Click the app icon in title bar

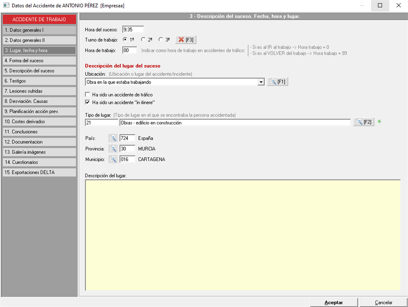click(x=6, y=6)
